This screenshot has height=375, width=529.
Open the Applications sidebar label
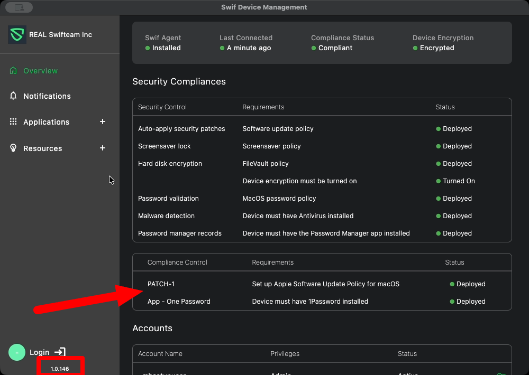46,122
